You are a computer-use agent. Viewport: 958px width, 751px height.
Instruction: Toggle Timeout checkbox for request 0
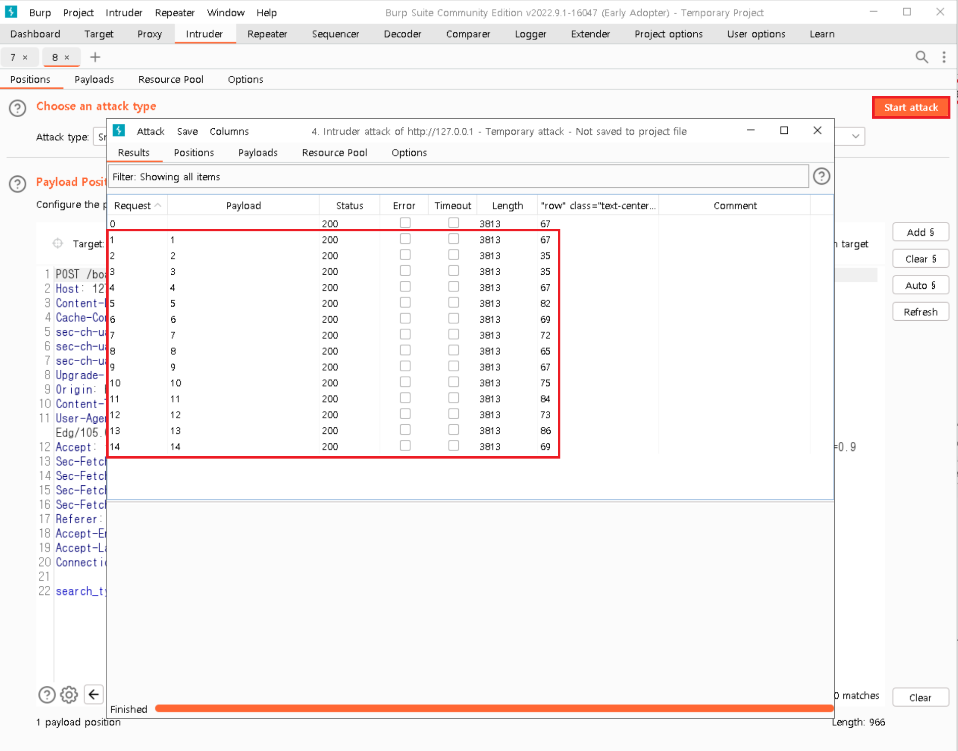453,223
